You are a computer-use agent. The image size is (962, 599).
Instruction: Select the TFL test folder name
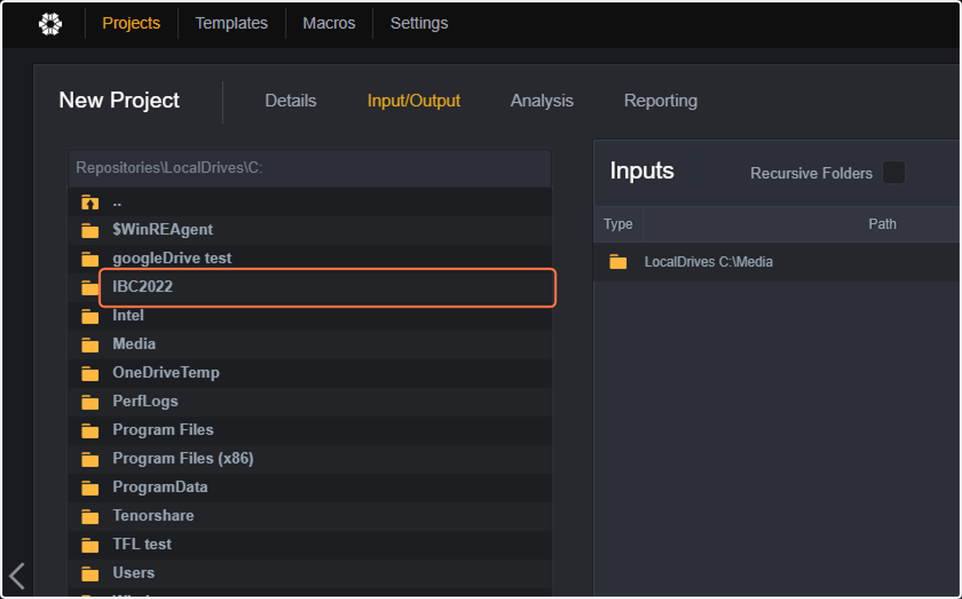tap(142, 544)
